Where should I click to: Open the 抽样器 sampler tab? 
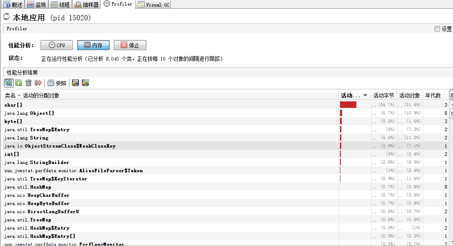tap(86, 4)
